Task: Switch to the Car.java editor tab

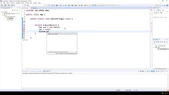Action: pyautogui.click(x=34, y=8)
